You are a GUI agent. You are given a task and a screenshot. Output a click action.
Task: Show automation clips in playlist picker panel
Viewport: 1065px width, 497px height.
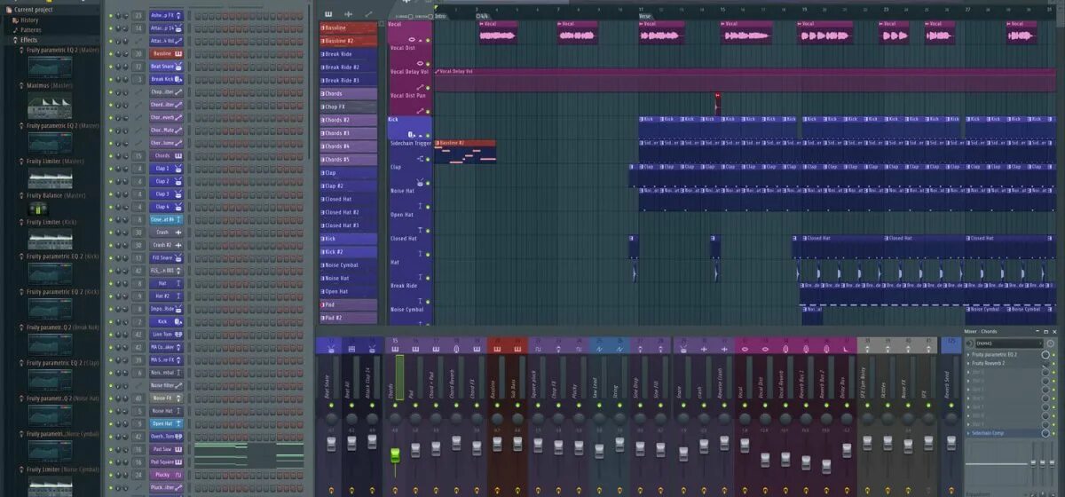[368, 14]
